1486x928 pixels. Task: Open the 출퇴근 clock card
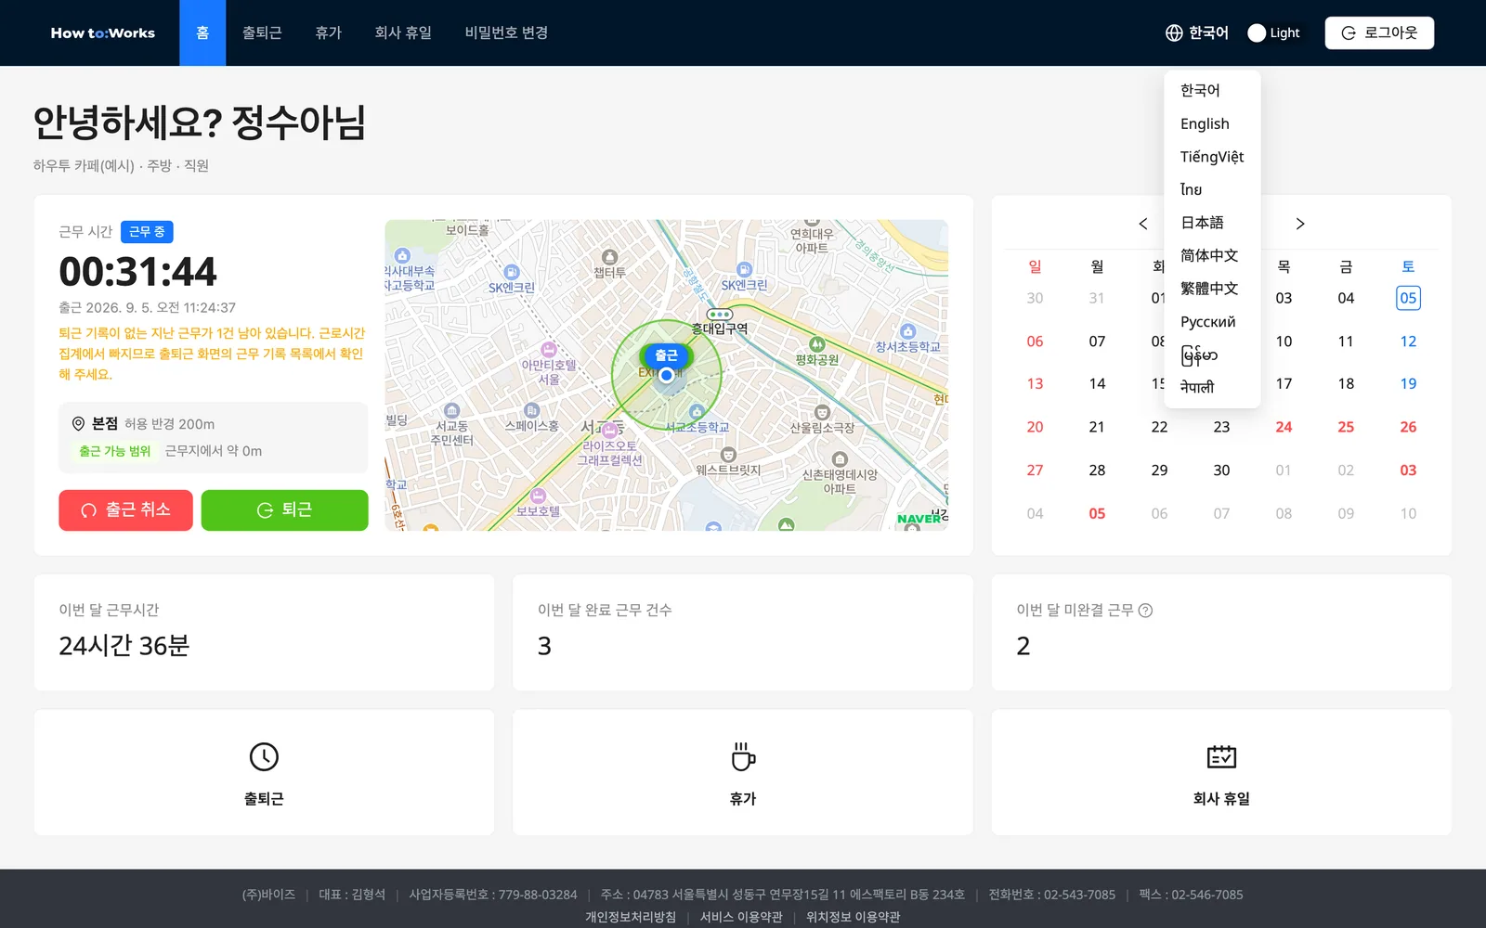[264, 772]
